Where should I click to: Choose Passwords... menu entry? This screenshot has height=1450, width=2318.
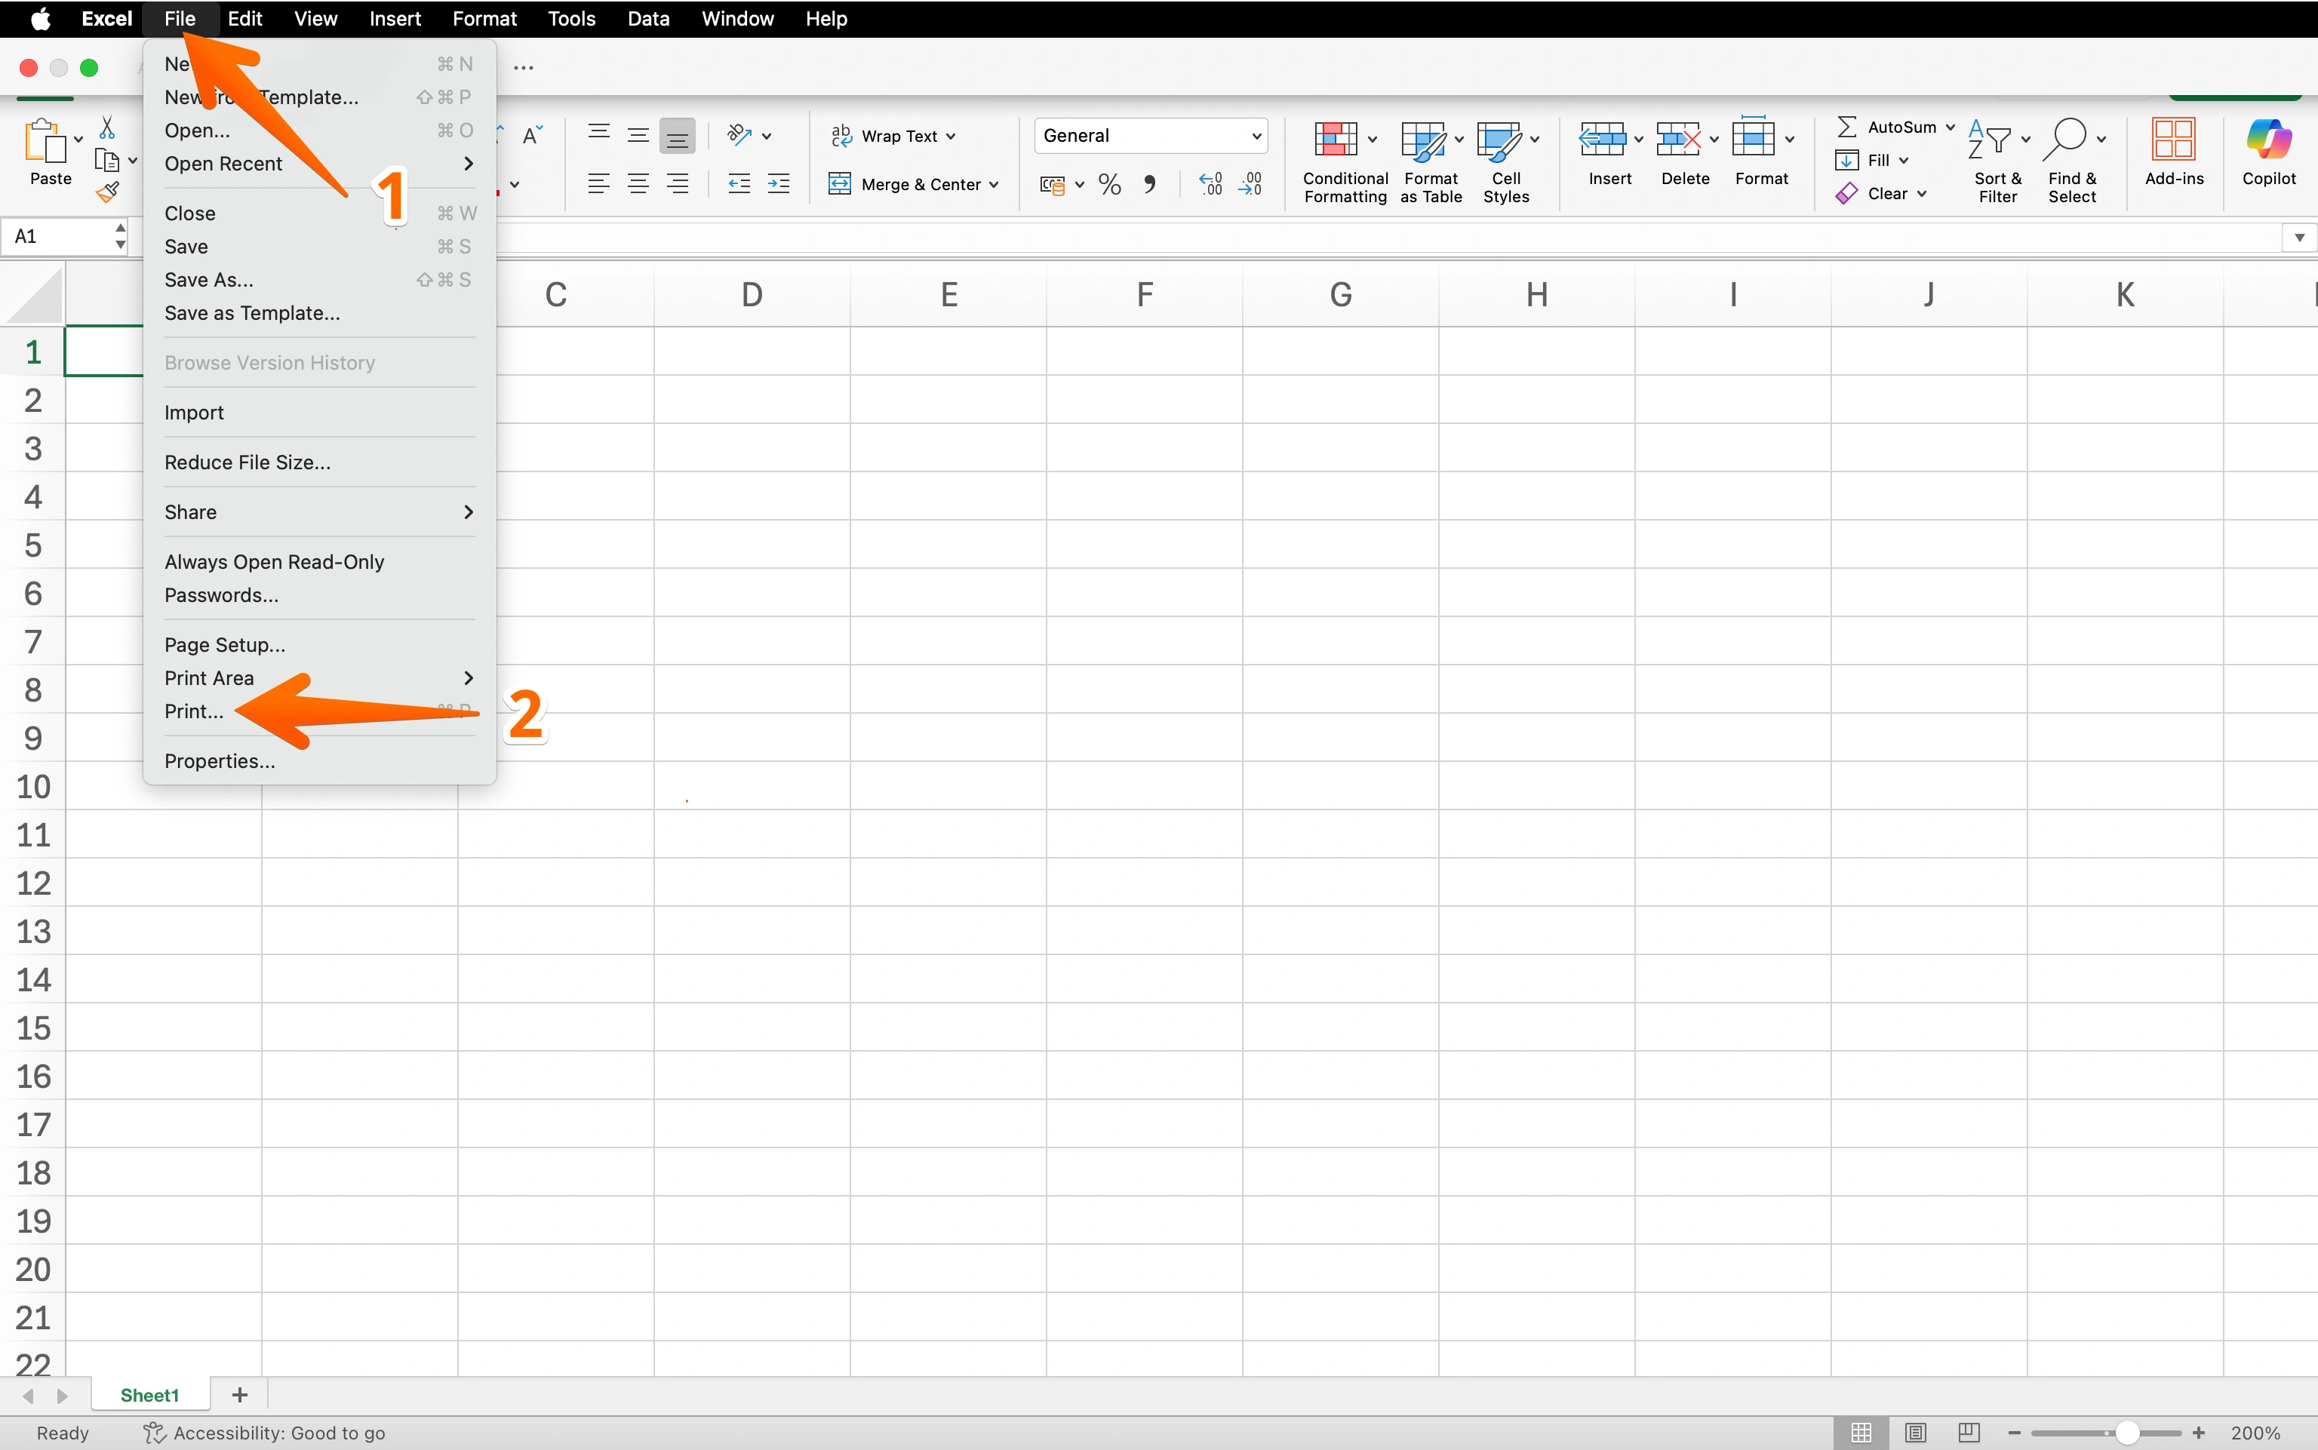[x=318, y=594]
